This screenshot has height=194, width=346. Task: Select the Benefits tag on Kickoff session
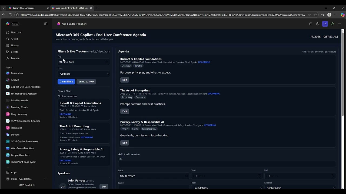(138, 66)
